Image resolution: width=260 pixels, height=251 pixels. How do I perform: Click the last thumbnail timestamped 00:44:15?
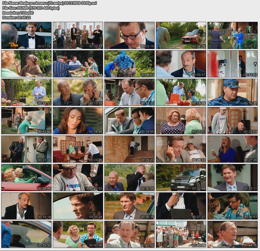(233, 234)
